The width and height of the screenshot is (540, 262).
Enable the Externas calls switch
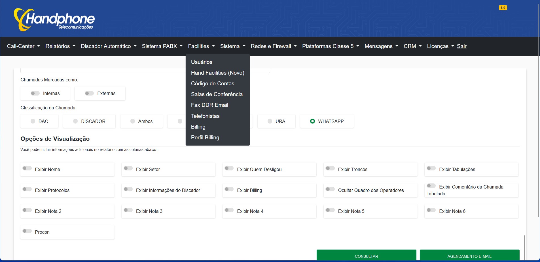click(89, 93)
